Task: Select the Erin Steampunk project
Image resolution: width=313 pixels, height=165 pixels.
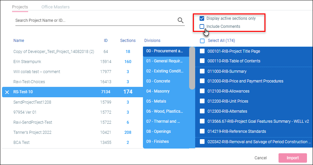Action: [x=27, y=62]
